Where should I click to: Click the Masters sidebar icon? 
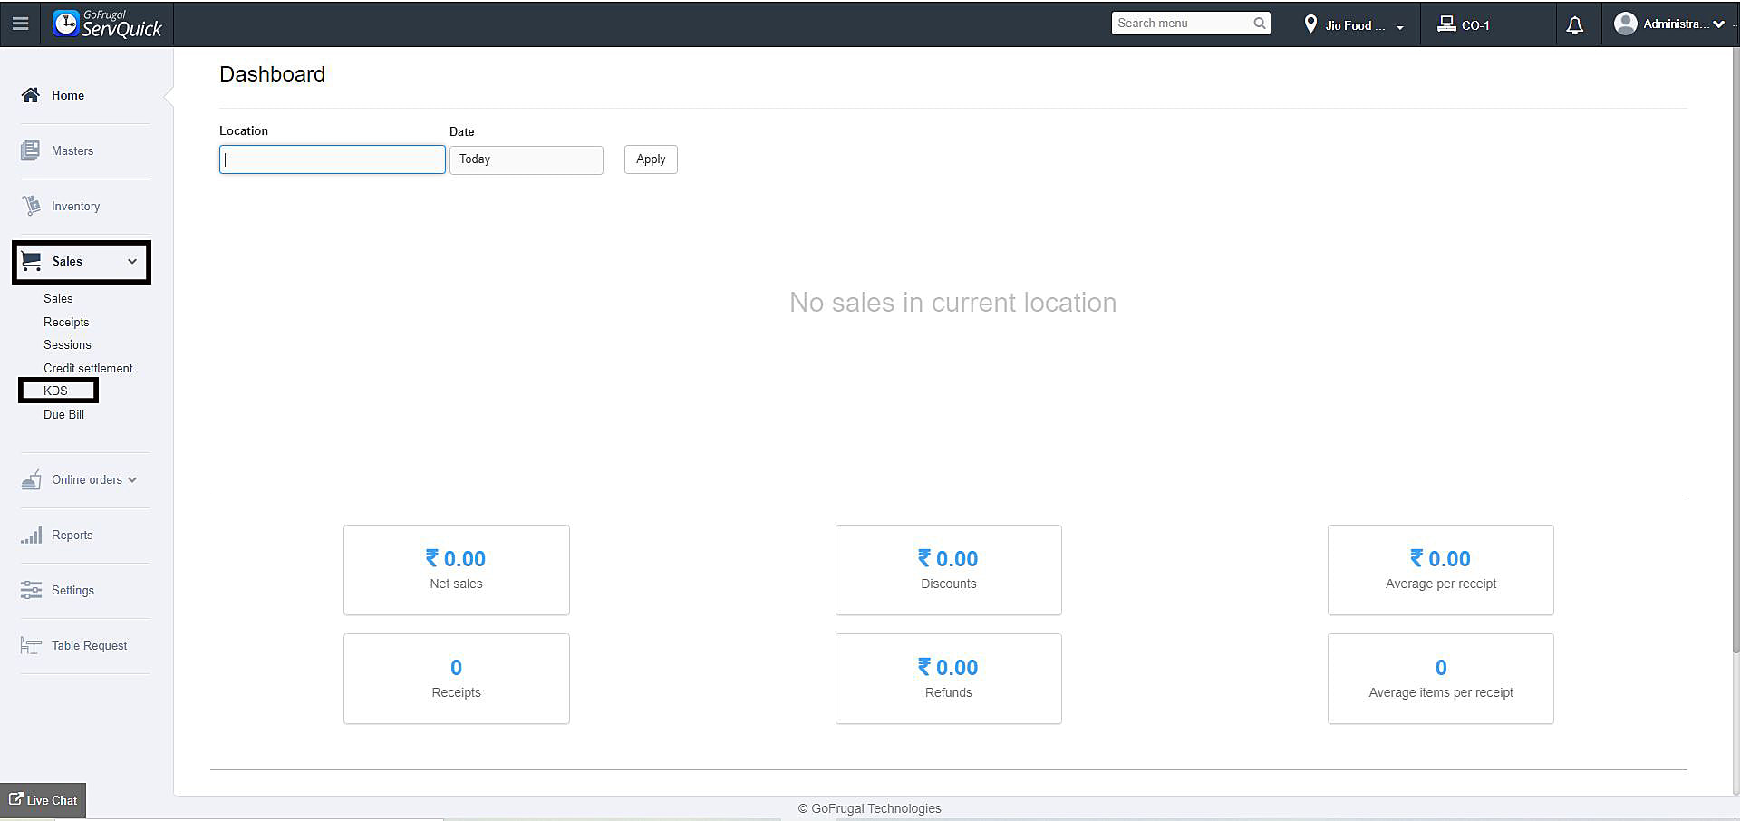click(31, 150)
